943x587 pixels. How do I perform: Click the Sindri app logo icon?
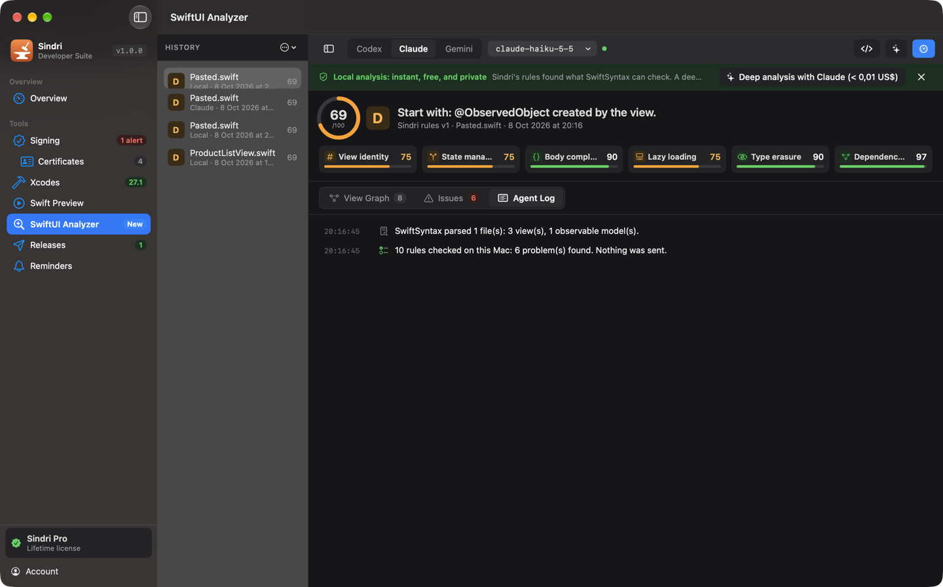click(x=22, y=50)
